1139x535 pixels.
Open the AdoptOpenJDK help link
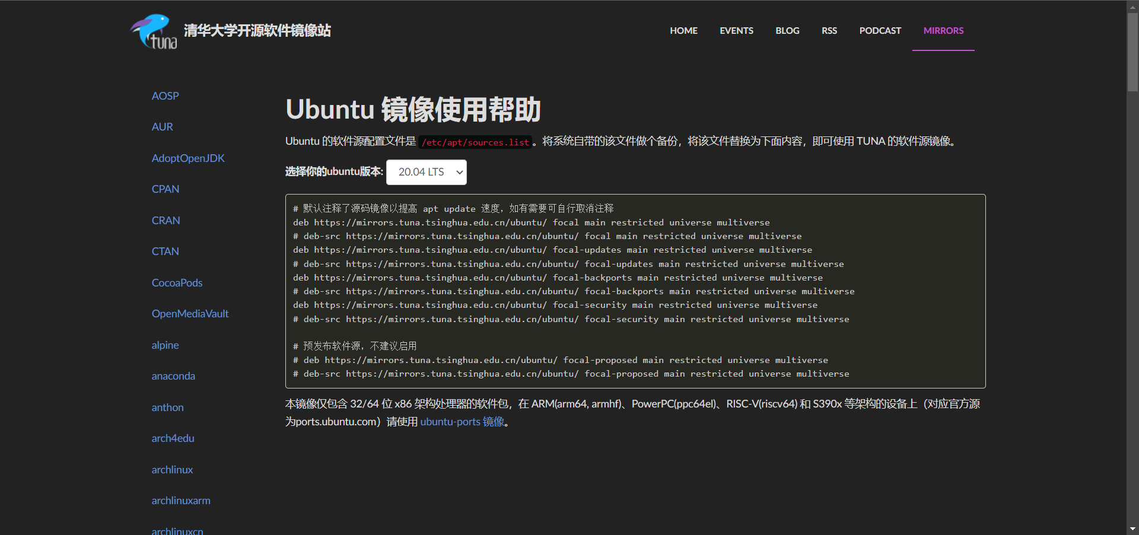(188, 158)
